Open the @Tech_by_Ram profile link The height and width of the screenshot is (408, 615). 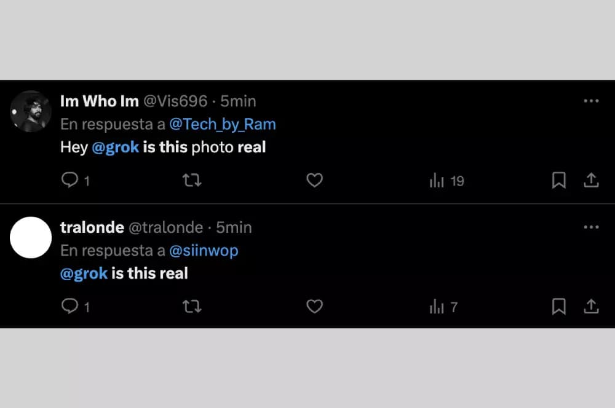click(223, 124)
